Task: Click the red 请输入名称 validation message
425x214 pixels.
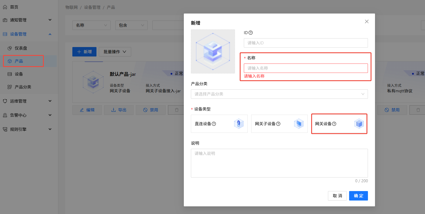Action: pos(254,76)
